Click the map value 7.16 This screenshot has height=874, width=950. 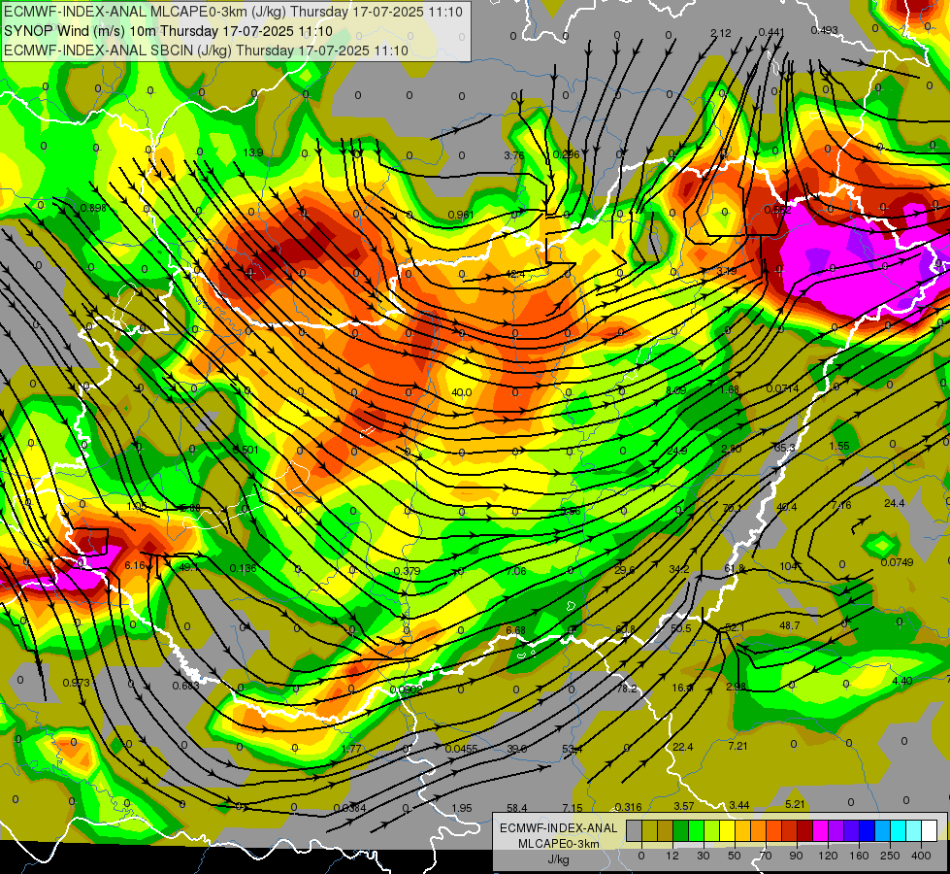click(x=841, y=505)
